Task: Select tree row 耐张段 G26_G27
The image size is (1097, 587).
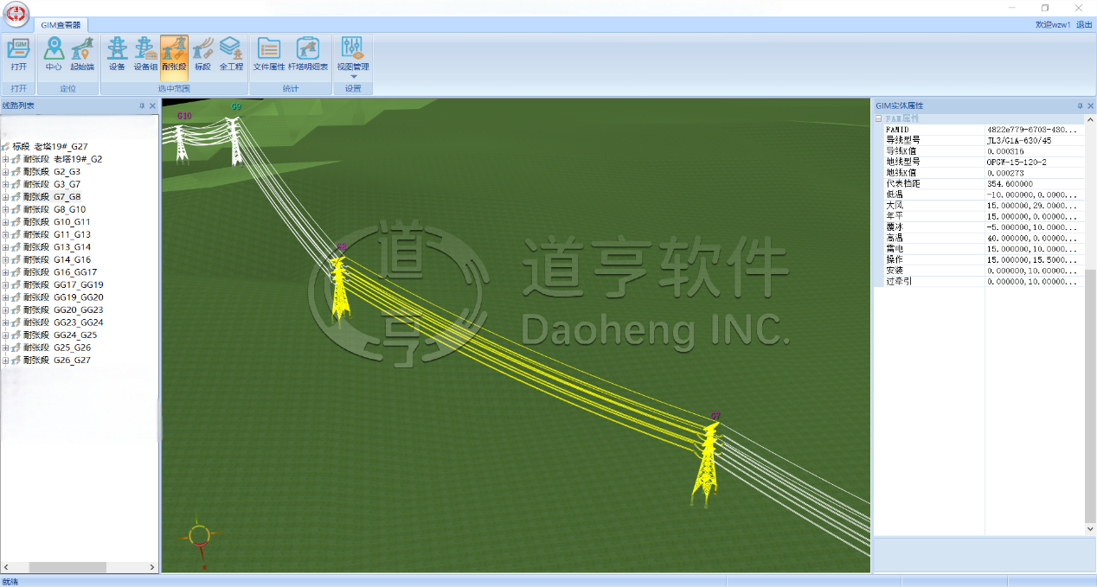Action: tap(57, 360)
